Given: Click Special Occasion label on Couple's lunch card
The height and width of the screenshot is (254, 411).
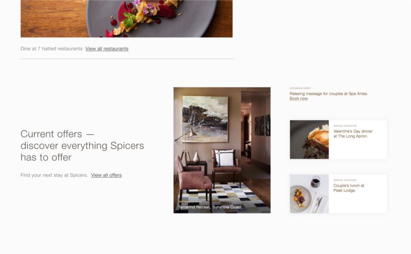Looking at the screenshot, I should (345, 180).
